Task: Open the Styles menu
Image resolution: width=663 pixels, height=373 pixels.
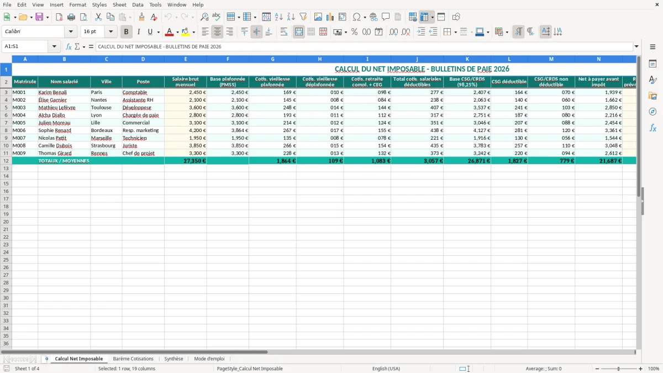Action: [99, 4]
